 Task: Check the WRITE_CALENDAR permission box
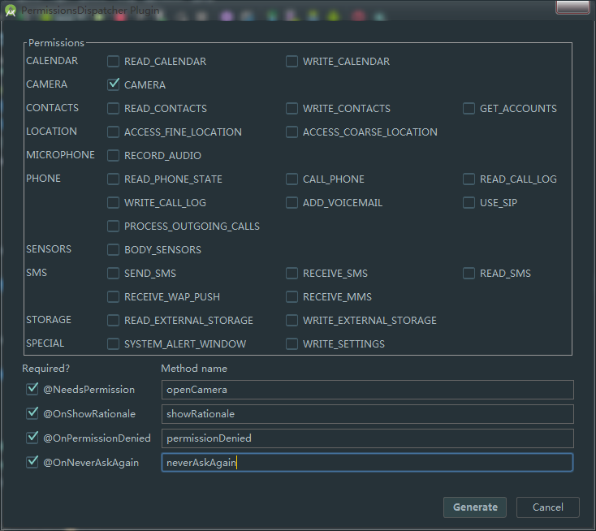click(292, 61)
